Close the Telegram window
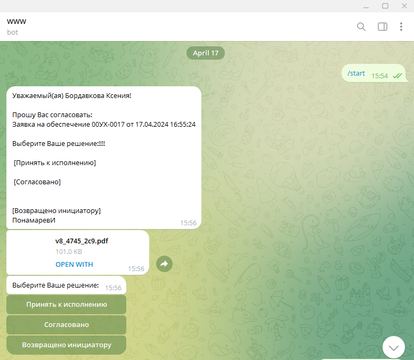This screenshot has height=360, width=414. pos(404,6)
